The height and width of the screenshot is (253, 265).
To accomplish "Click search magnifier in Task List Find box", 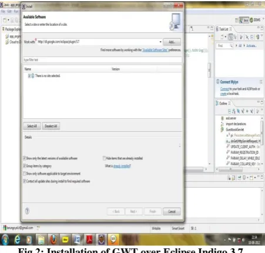I will [x=231, y=46].
